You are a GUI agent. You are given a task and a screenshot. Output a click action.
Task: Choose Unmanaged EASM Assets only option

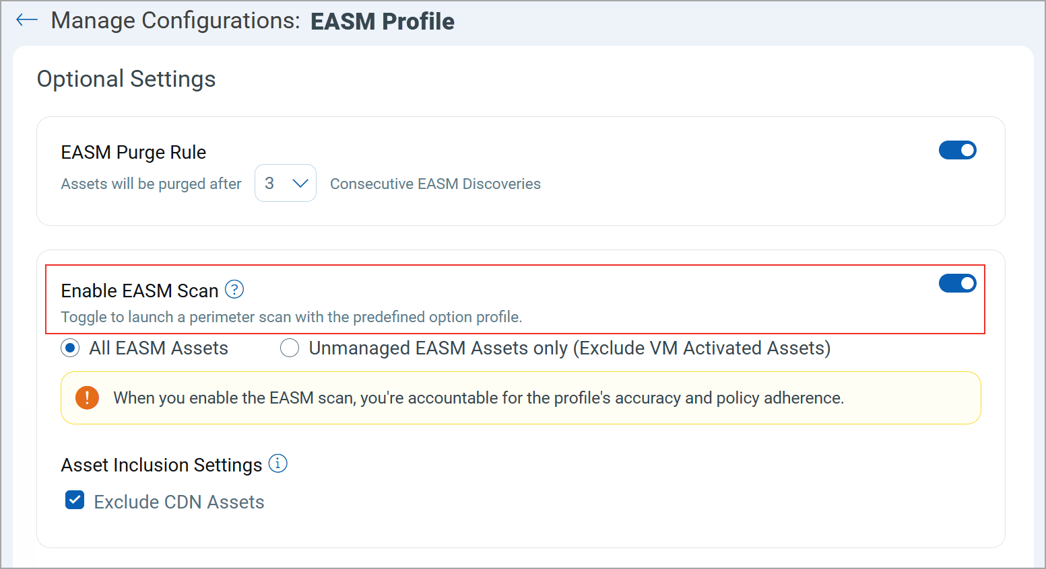[x=290, y=348]
